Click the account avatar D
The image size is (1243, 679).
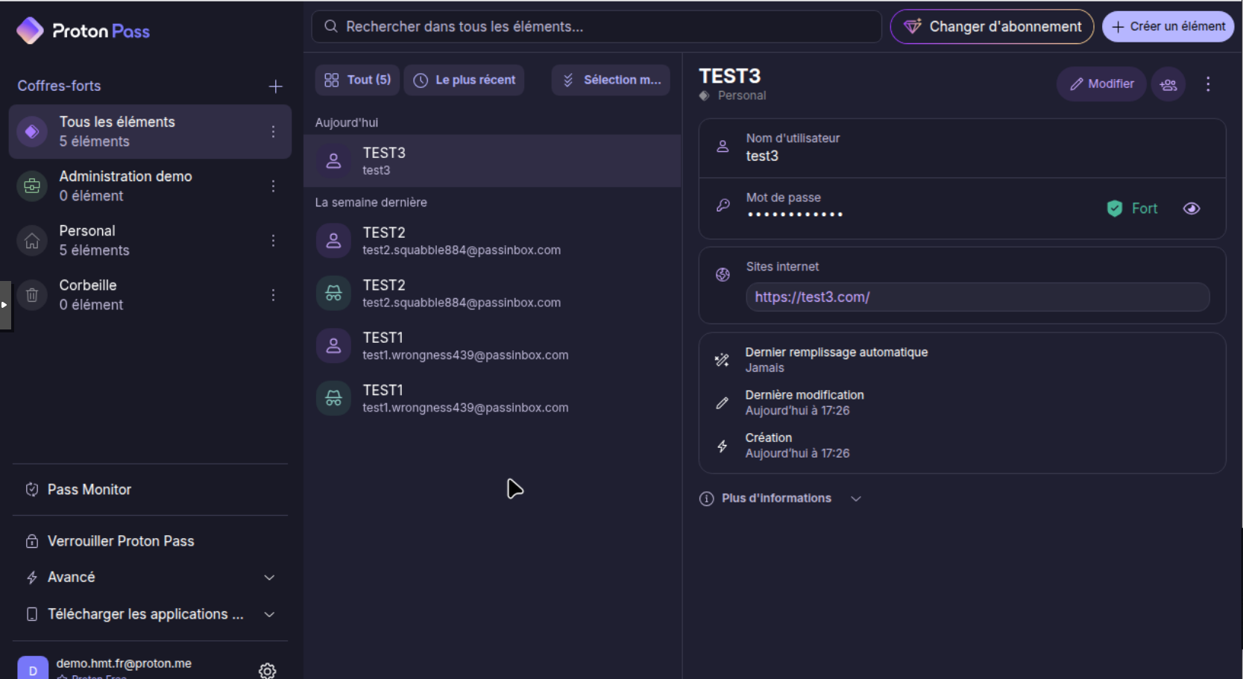pos(33,668)
